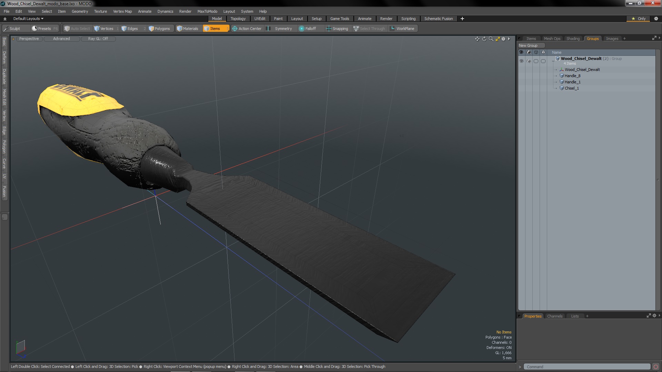Open the Presets browser

(44, 29)
